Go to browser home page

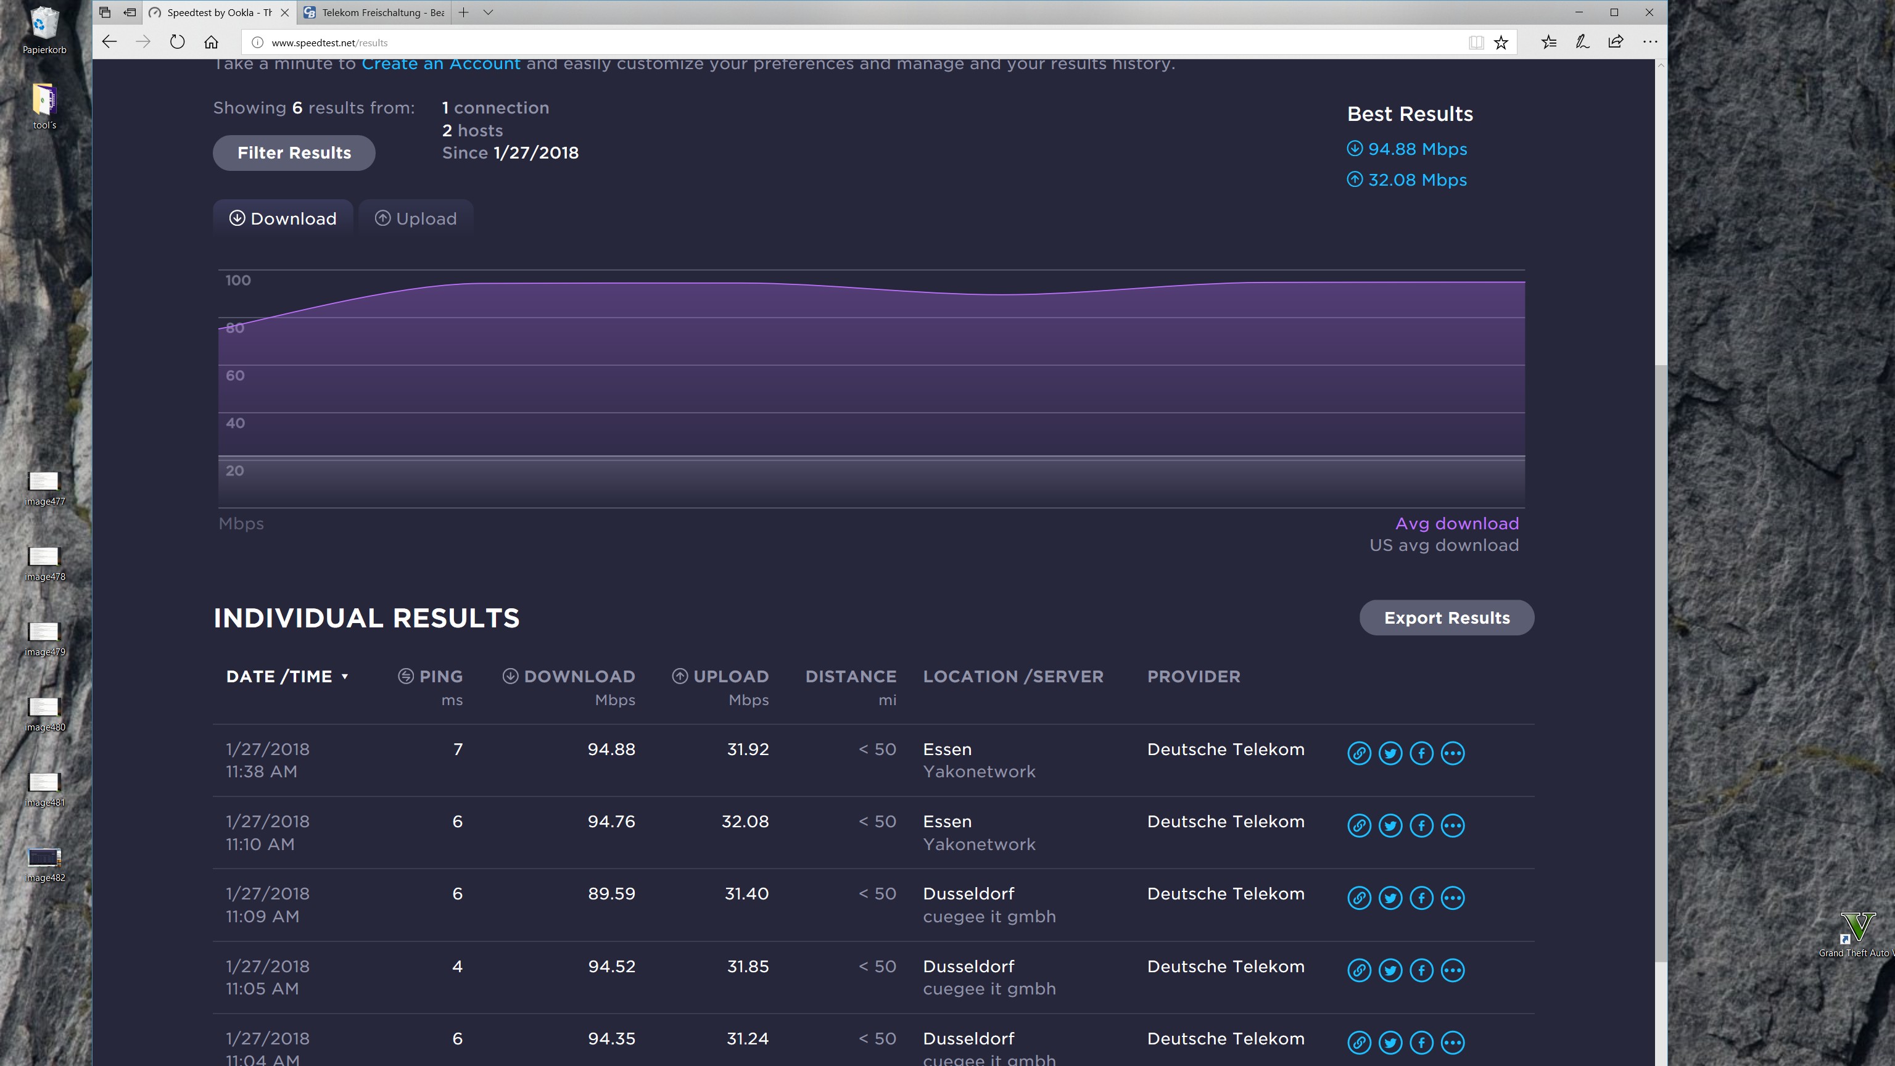[x=211, y=42]
